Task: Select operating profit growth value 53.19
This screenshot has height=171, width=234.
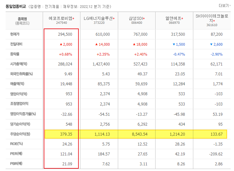Action: [x=217, y=114]
